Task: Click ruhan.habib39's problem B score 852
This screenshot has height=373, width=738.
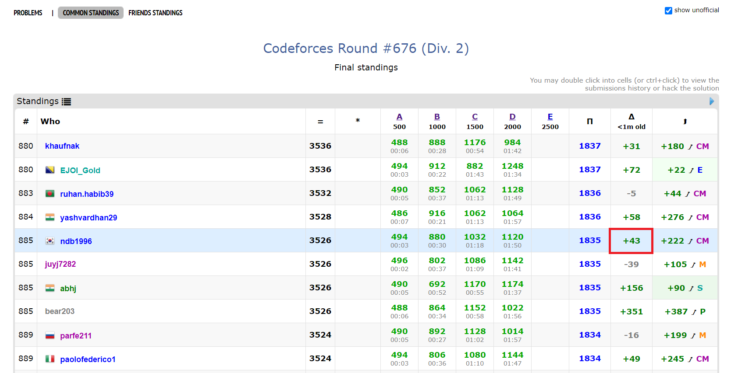Action: 437,190
